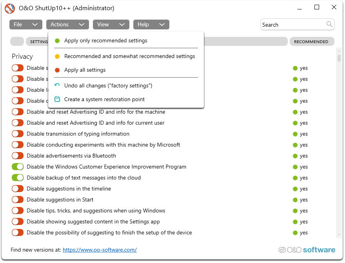Toggle Disable and reset Advertising ID for the machine
The image size is (345, 263).
(18, 112)
